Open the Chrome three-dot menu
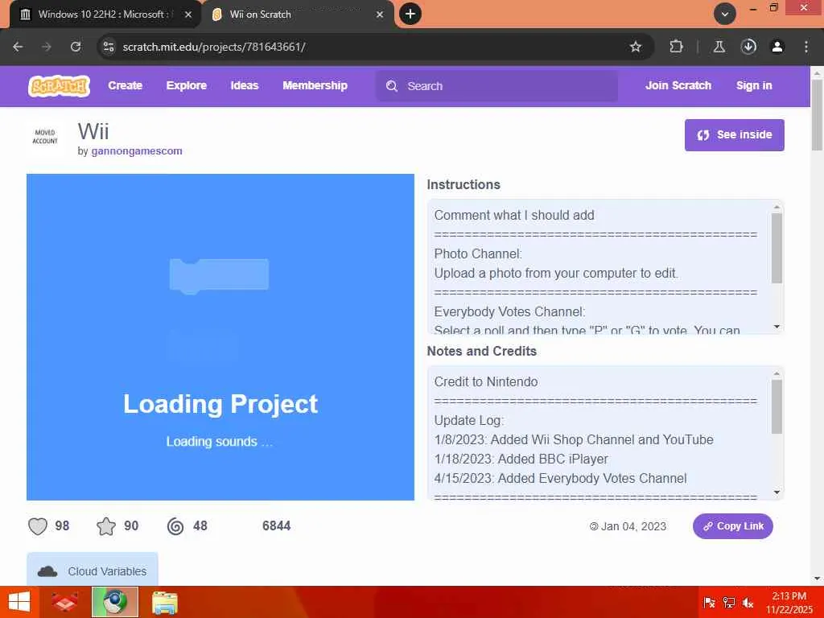824x618 pixels. [806, 47]
